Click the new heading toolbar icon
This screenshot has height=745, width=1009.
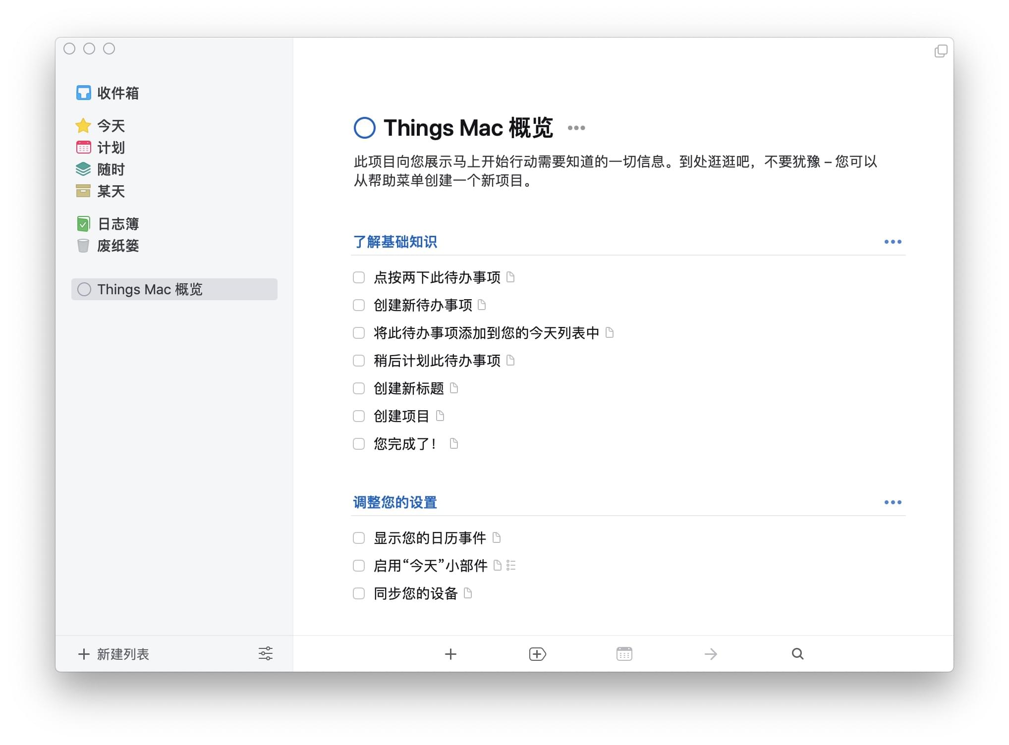coord(537,654)
